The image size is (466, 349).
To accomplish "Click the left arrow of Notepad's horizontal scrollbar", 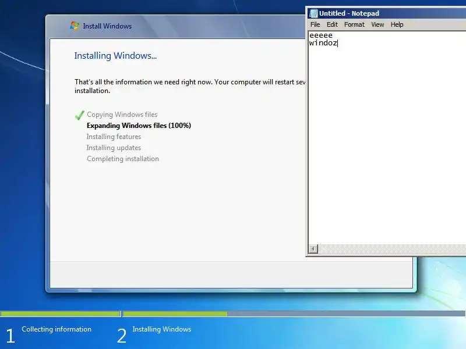I will click(313, 249).
